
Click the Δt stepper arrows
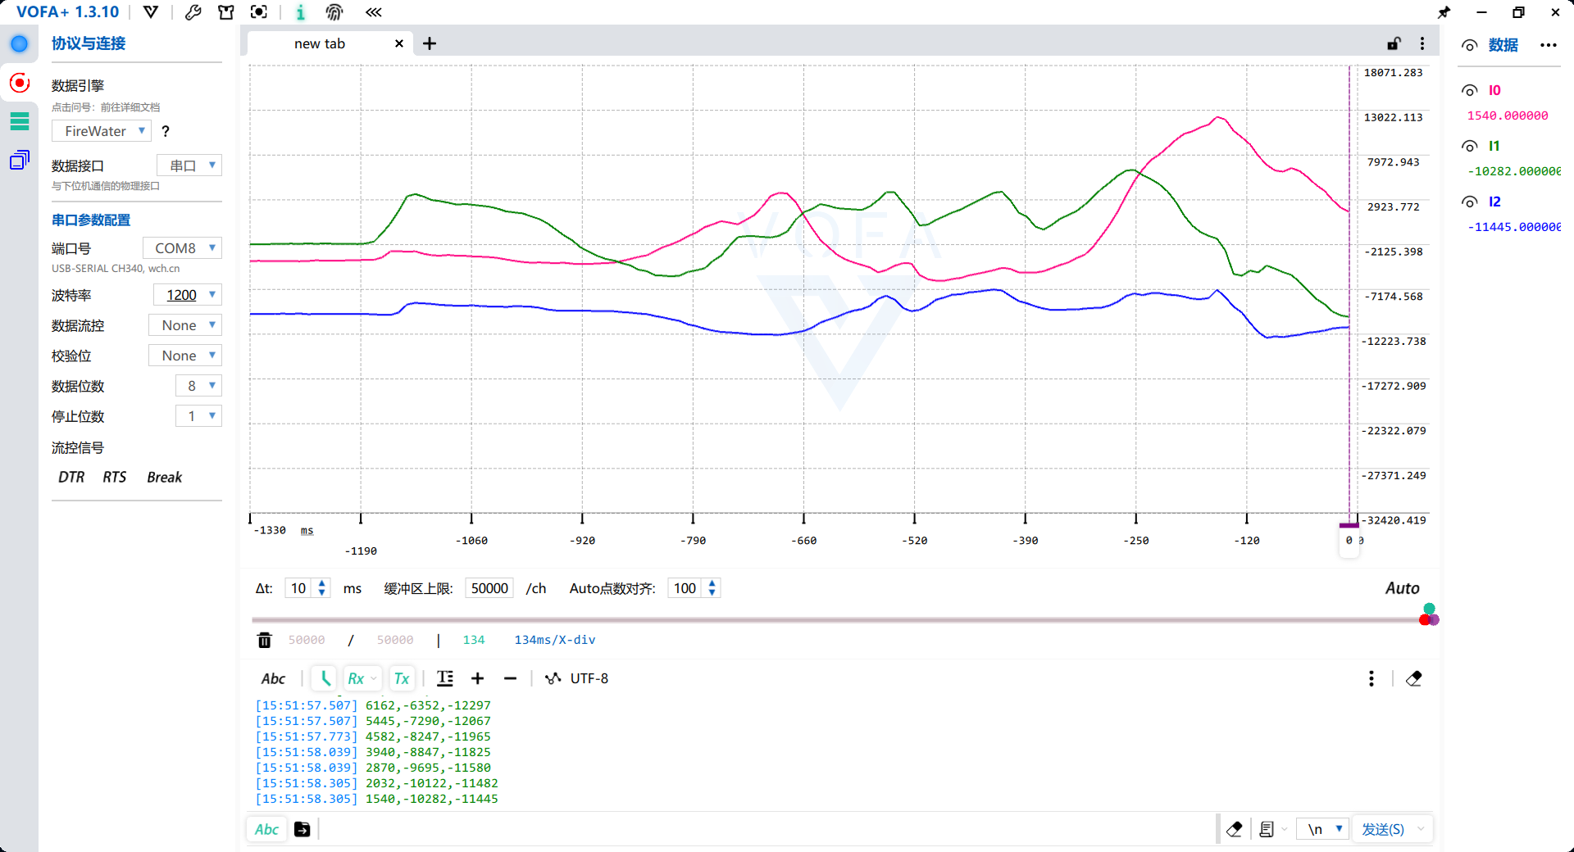[322, 588]
